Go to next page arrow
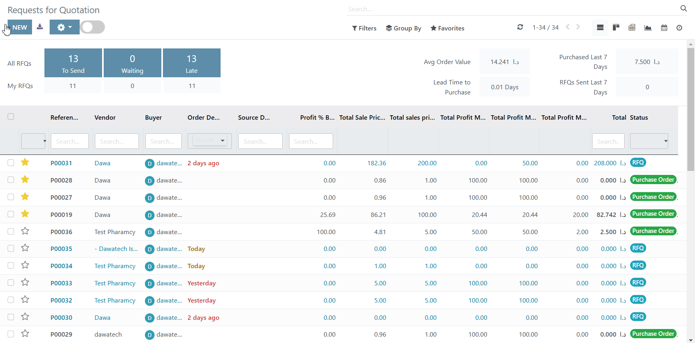 [578, 27]
